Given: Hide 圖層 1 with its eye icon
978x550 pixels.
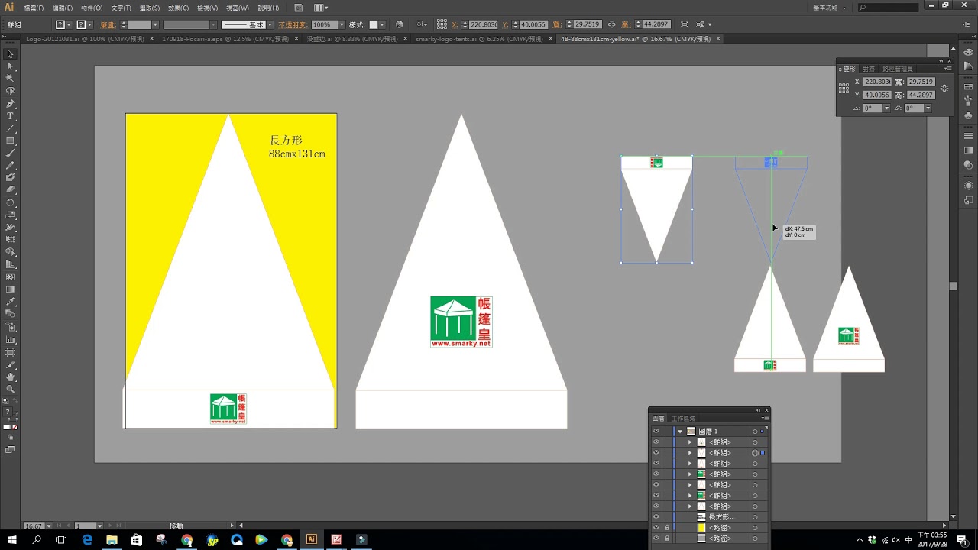Looking at the screenshot, I should click(x=656, y=432).
